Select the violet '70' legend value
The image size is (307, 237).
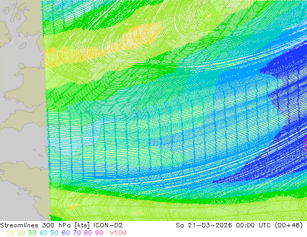[77, 233]
